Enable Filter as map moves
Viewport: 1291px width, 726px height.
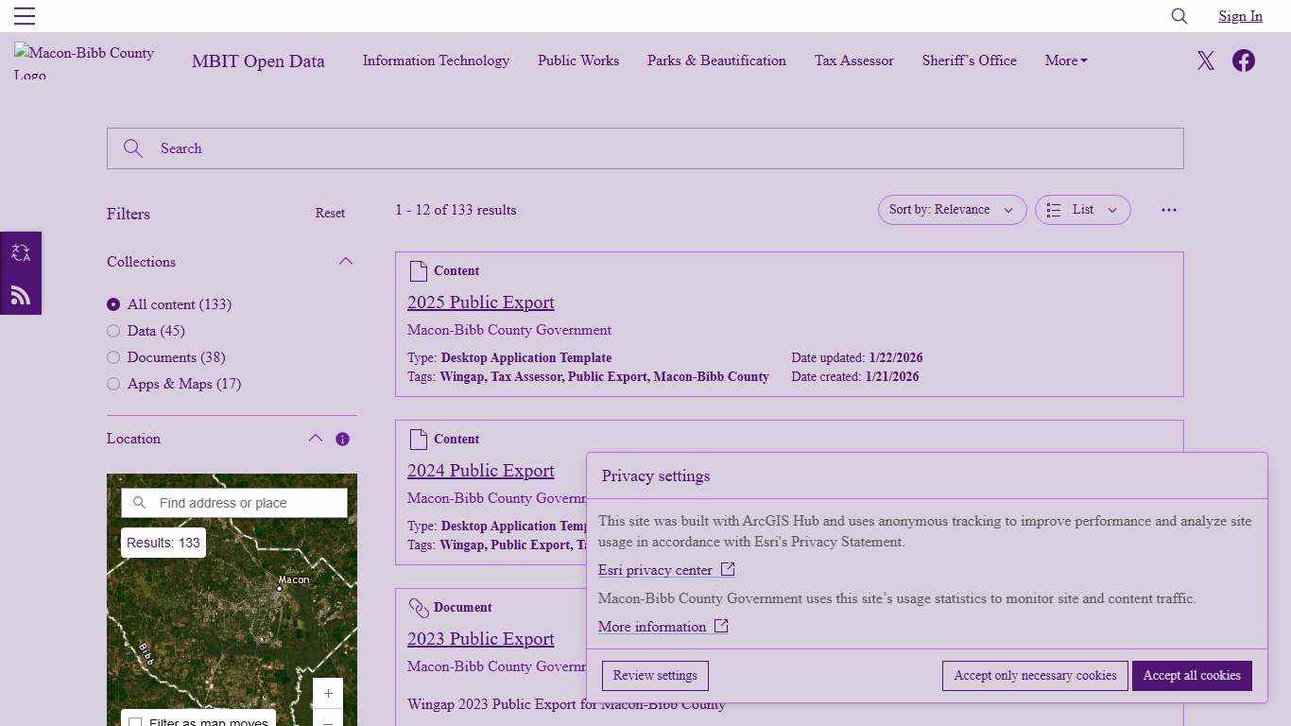click(x=136, y=721)
